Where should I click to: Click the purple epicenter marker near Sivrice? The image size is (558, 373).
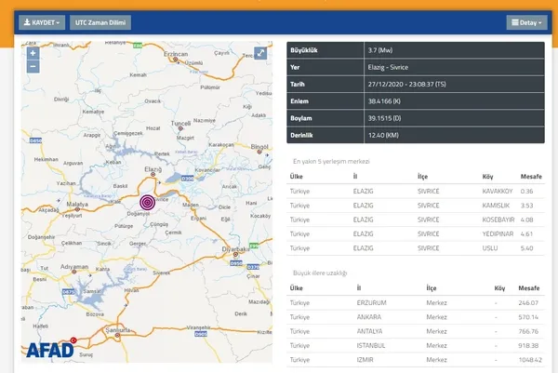pyautogui.click(x=148, y=202)
